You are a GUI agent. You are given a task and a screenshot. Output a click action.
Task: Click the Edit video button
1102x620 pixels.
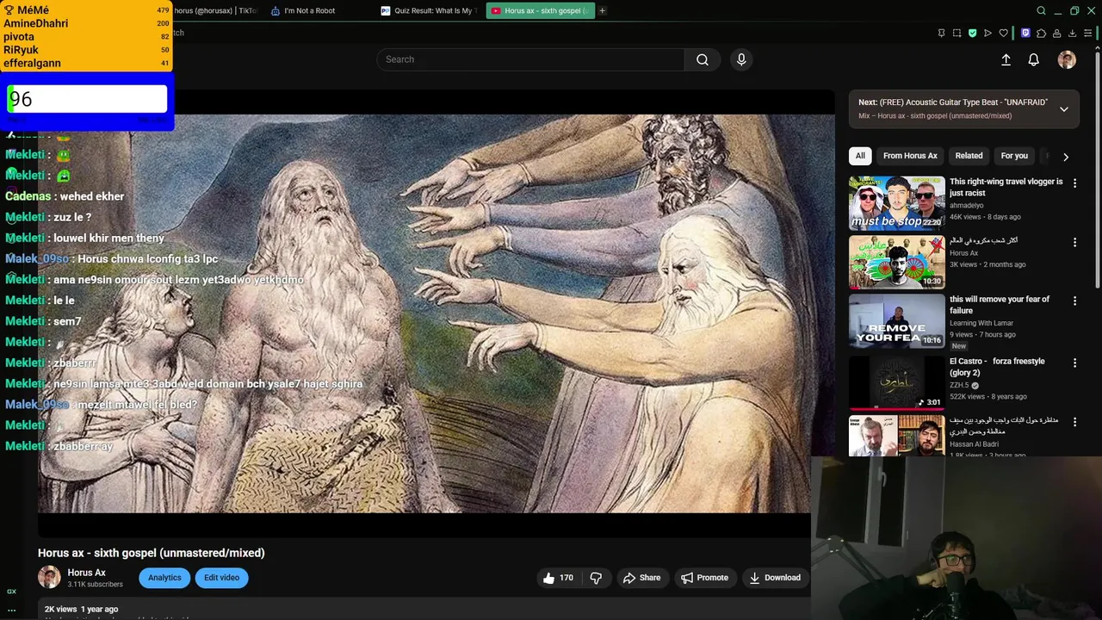221,578
